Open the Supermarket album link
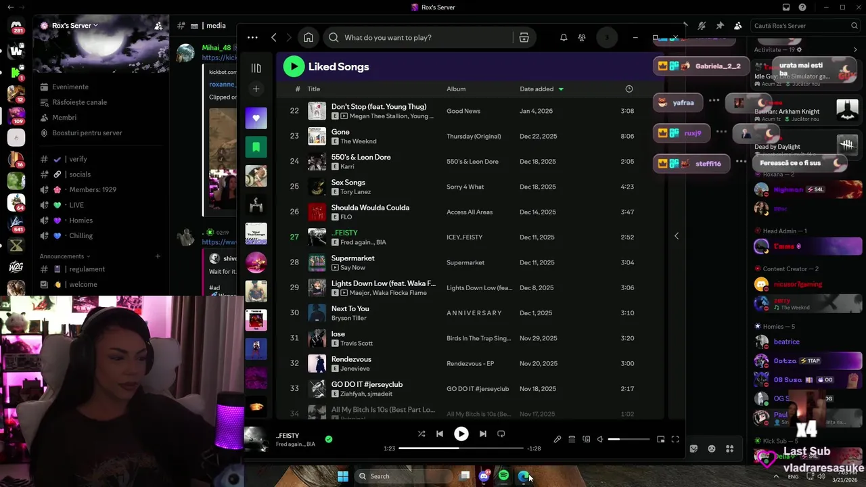Screen dimensions: 866x487 click(x=465, y=262)
